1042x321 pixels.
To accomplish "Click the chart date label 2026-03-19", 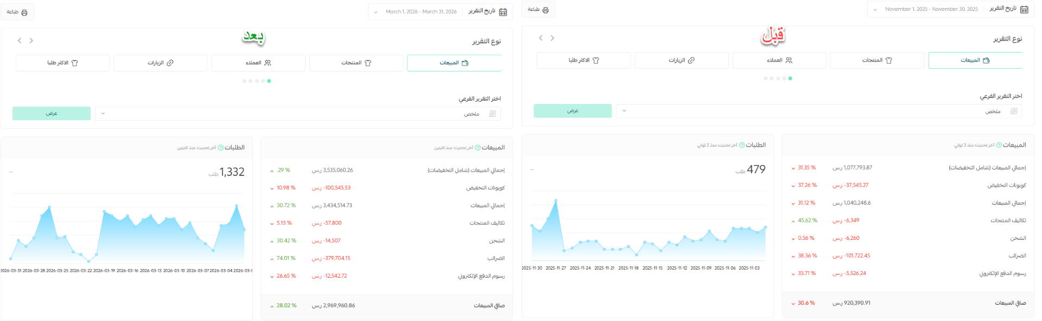I will (x=104, y=271).
